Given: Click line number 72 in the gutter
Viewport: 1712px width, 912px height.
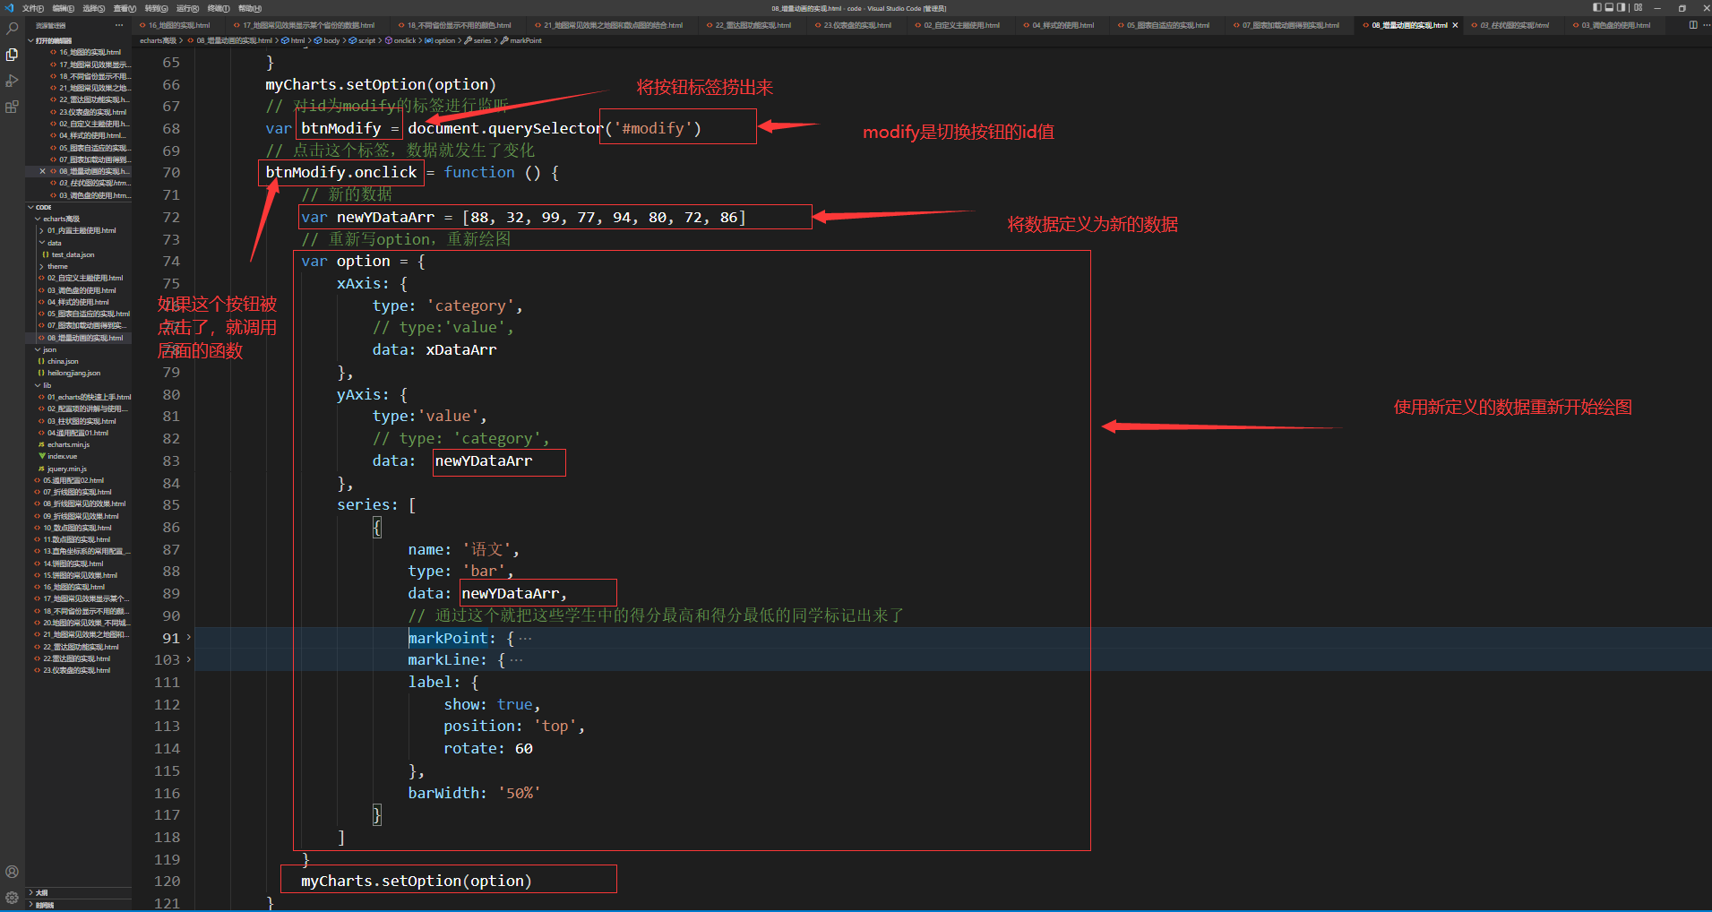Looking at the screenshot, I should tap(171, 218).
